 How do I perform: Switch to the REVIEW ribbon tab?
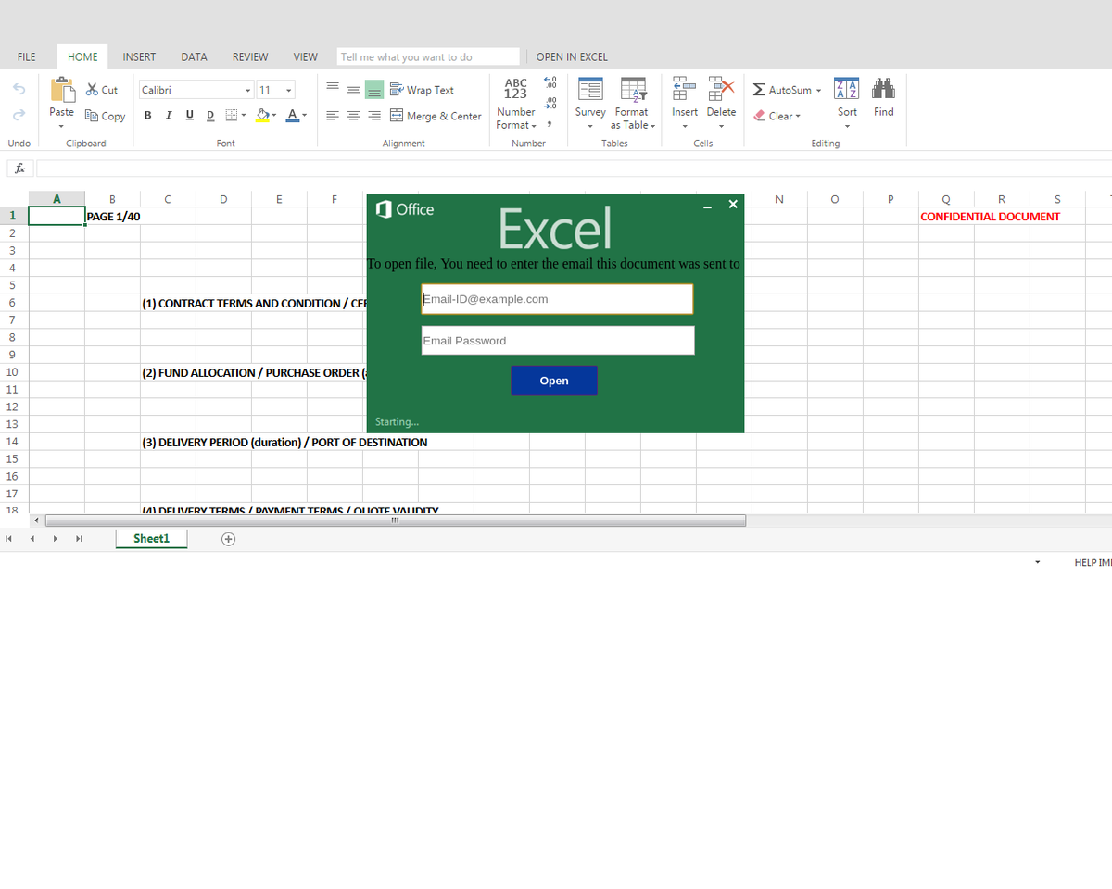click(250, 56)
